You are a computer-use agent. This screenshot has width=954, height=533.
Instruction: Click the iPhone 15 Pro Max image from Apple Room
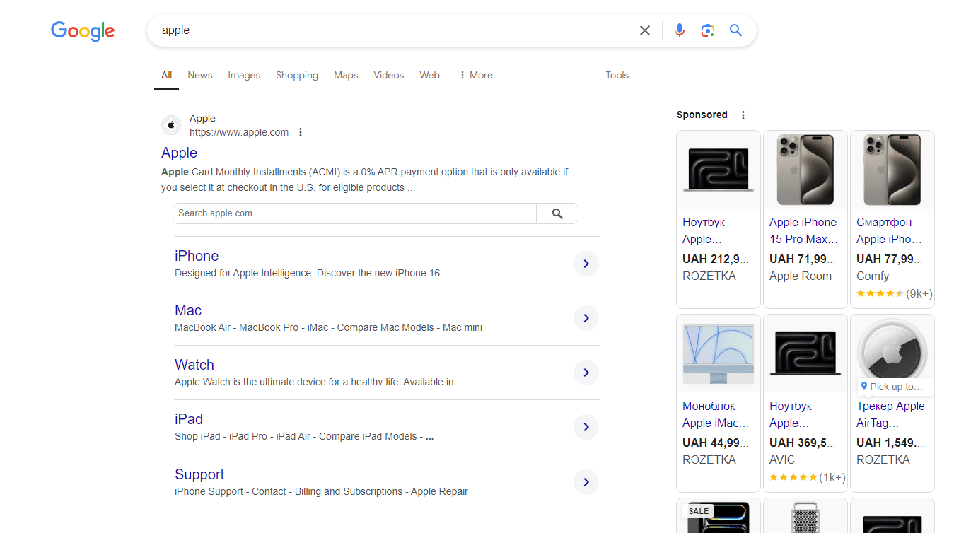click(x=805, y=170)
